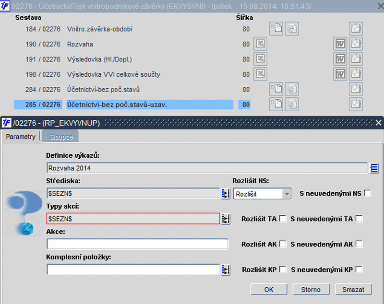Click TXT export icon for Vnitro.závěrka-období

pos(276,29)
